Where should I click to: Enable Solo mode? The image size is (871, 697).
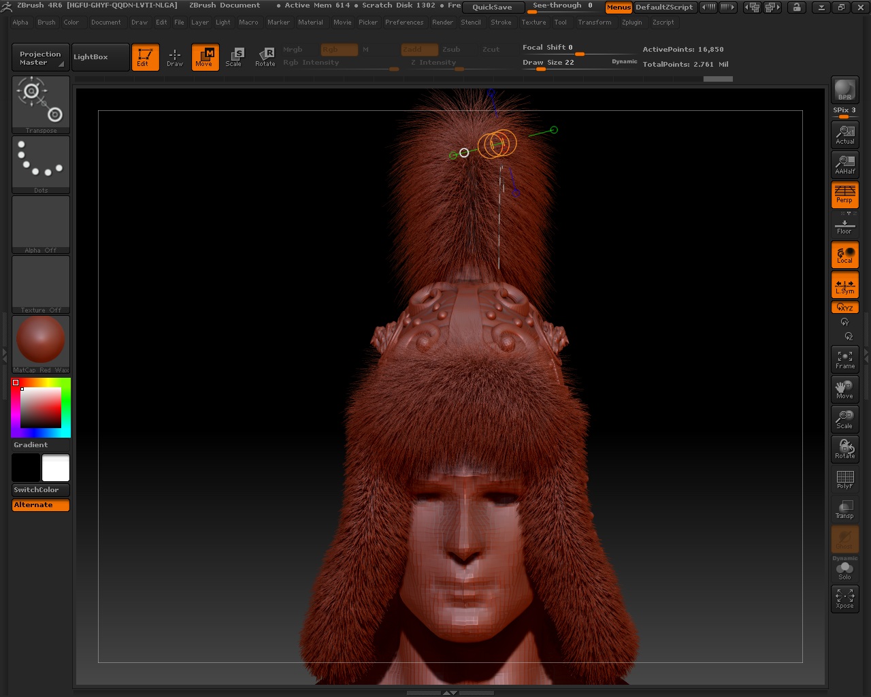pyautogui.click(x=844, y=569)
